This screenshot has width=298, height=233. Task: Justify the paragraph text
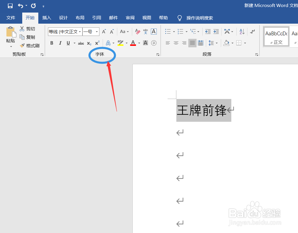coord(192,43)
